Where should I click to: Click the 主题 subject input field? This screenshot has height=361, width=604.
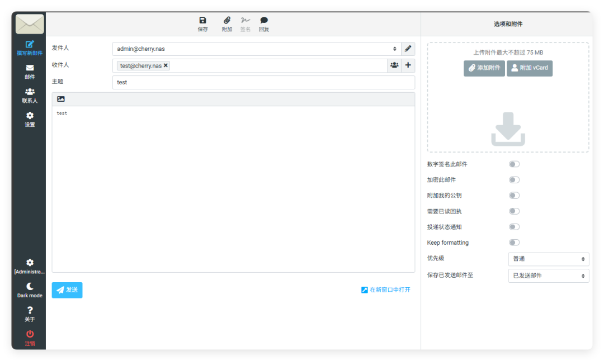pyautogui.click(x=263, y=82)
